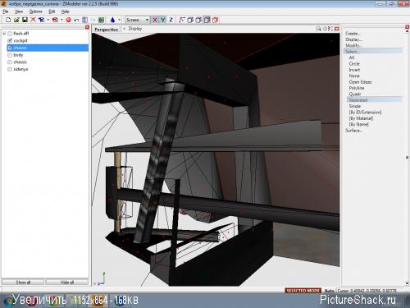Screen dimensions: 410x308
Task: Click the undo arrow toolbar icon
Action: (x=76, y=20)
